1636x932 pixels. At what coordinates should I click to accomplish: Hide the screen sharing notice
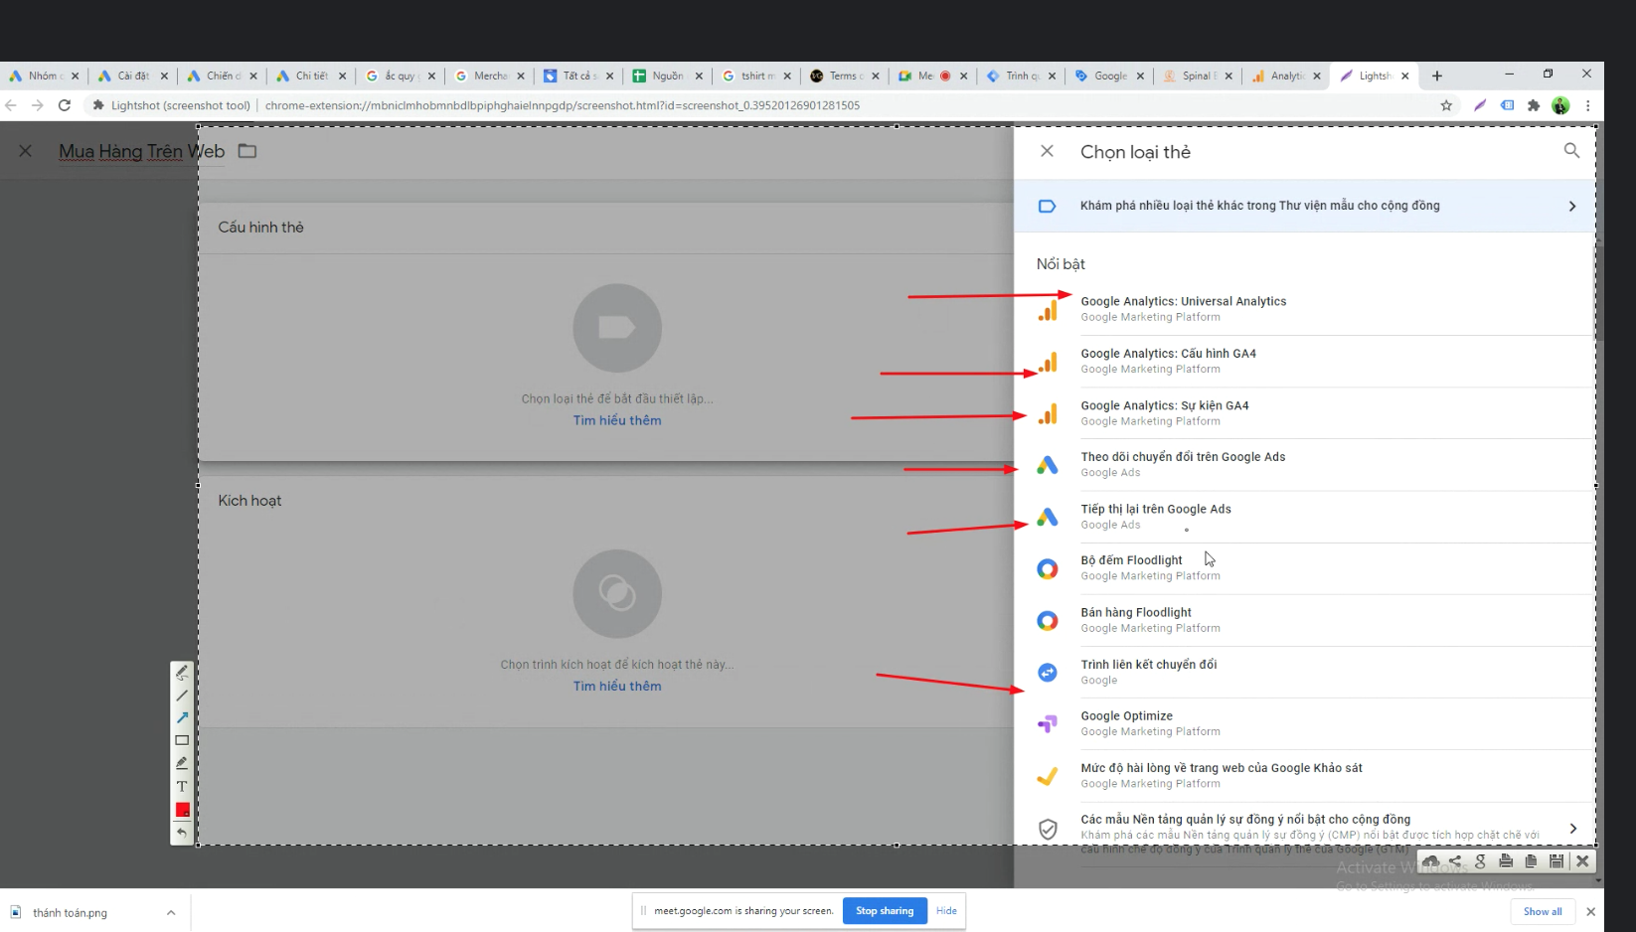click(x=946, y=910)
